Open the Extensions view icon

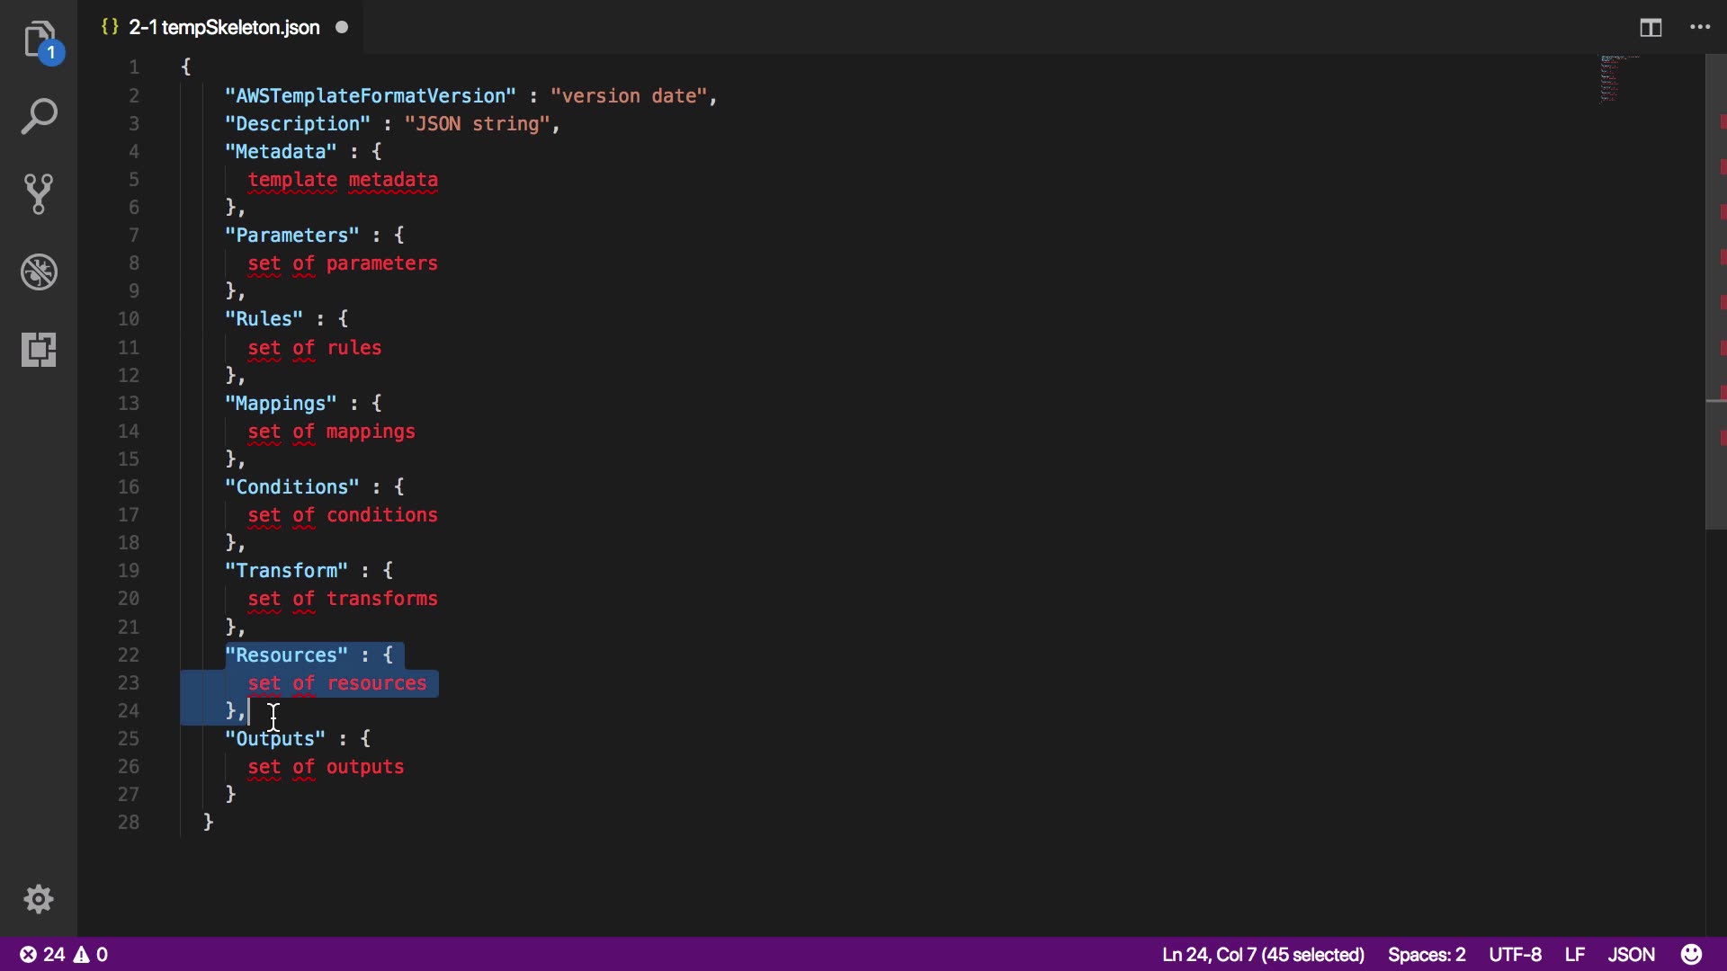point(39,349)
